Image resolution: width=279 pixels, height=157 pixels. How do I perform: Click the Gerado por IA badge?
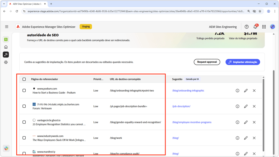pyautogui.click(x=192, y=79)
